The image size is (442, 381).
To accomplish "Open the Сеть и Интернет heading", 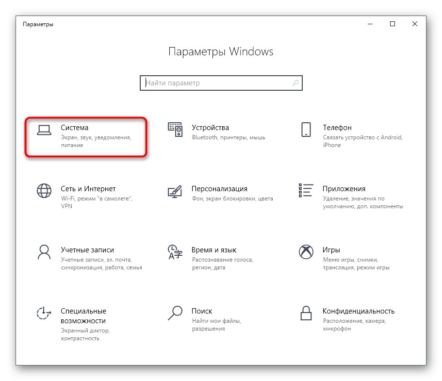I will (88, 189).
